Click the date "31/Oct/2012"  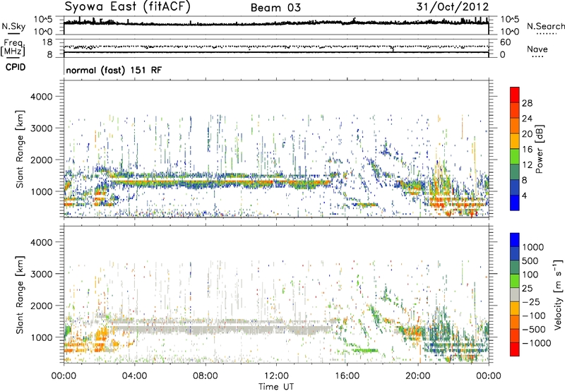453,7
